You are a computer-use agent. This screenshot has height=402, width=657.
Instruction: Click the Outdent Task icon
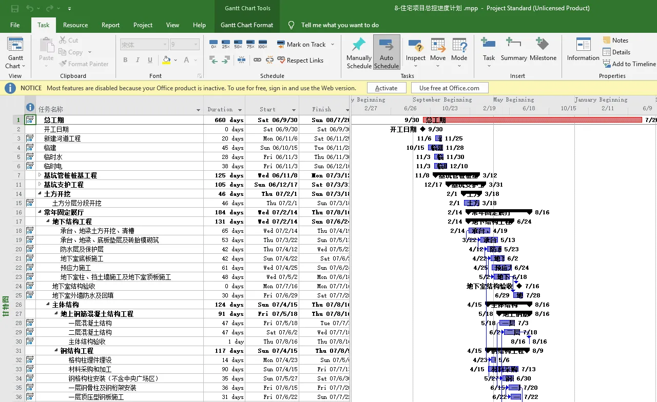pyautogui.click(x=214, y=60)
